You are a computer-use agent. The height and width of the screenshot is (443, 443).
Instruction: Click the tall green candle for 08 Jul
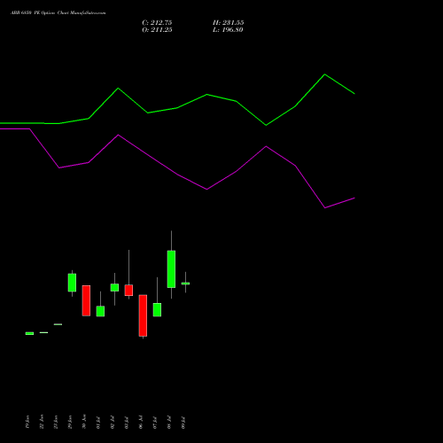tap(171, 269)
